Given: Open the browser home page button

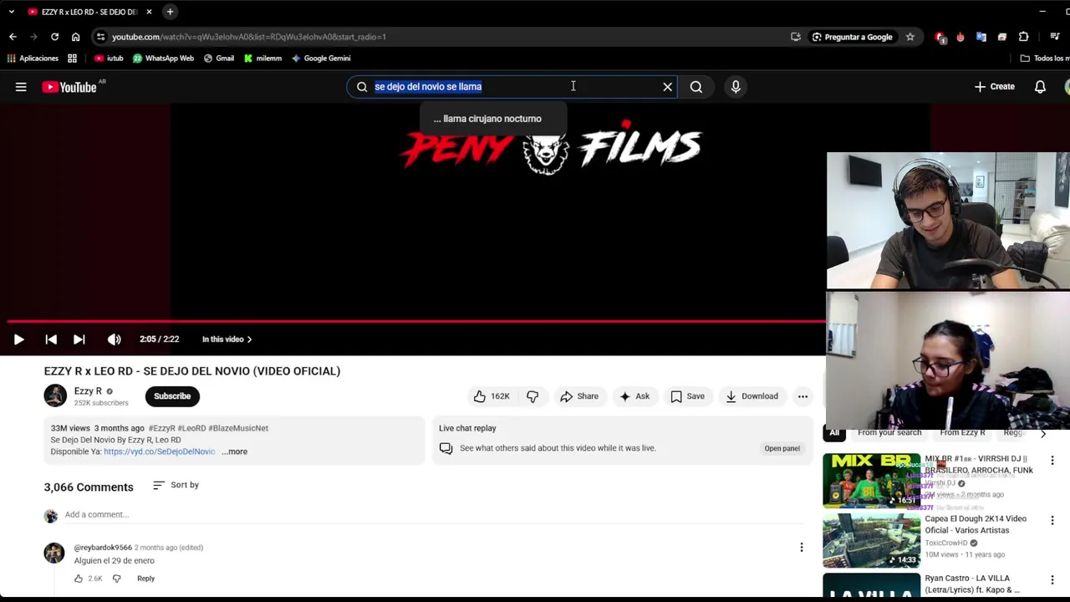Looking at the screenshot, I should click(x=75, y=37).
